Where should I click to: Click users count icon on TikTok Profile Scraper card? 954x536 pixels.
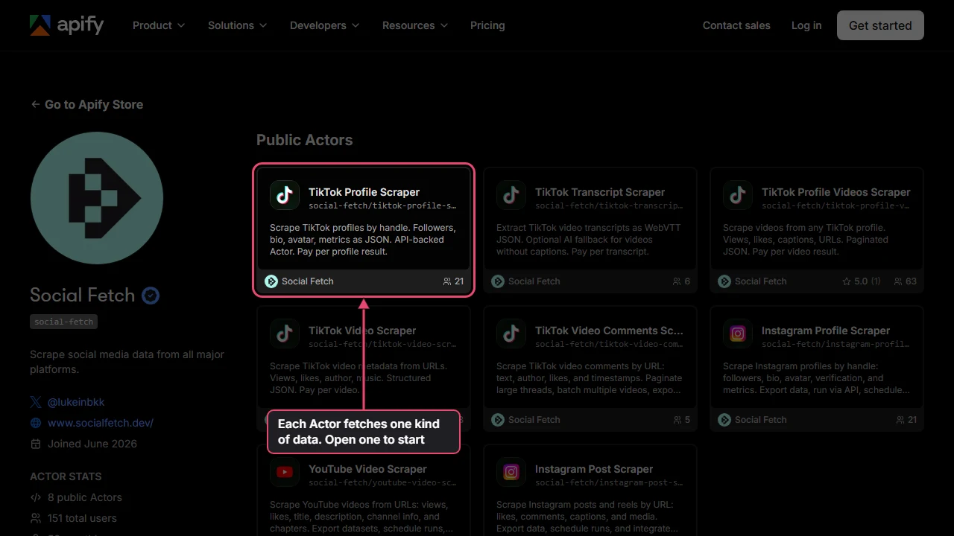(x=447, y=281)
